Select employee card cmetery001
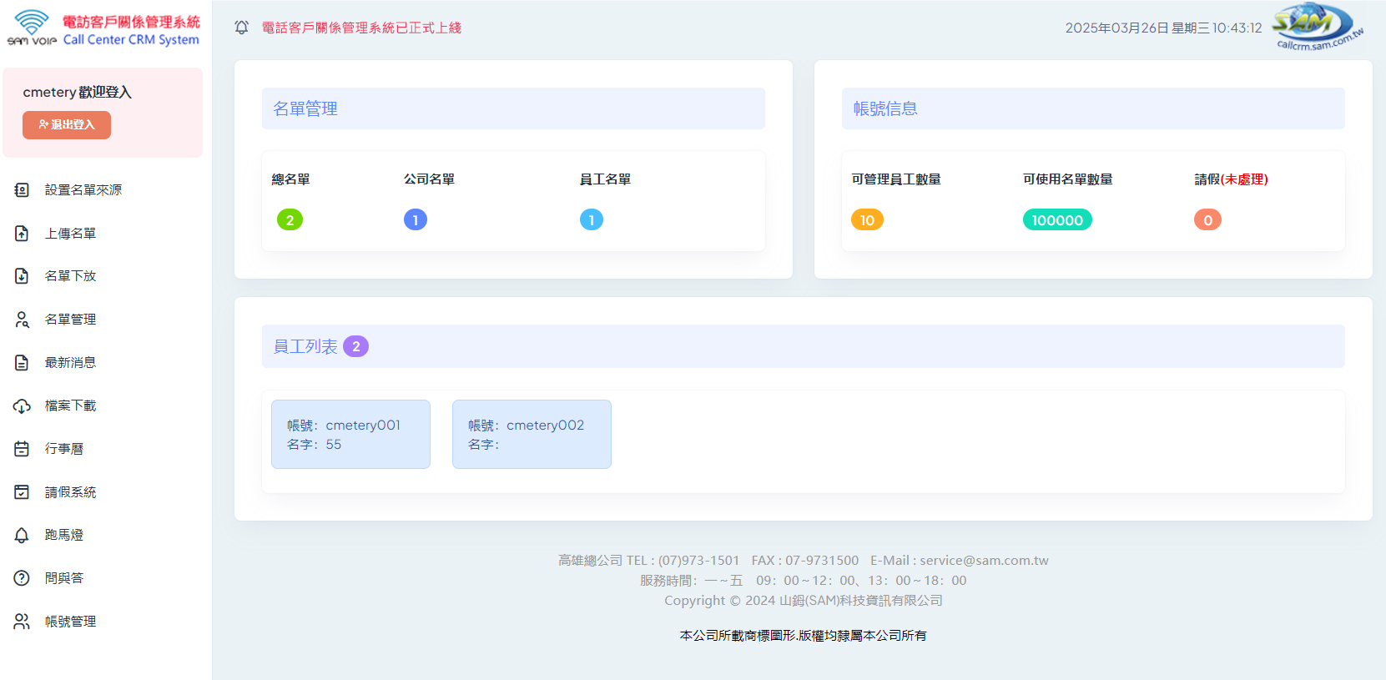The image size is (1386, 680). (x=350, y=434)
